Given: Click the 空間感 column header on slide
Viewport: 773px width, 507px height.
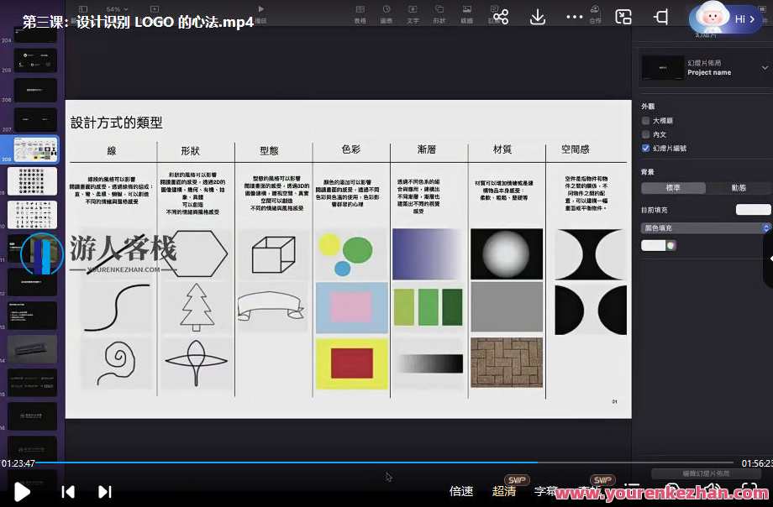Looking at the screenshot, I should (576, 149).
